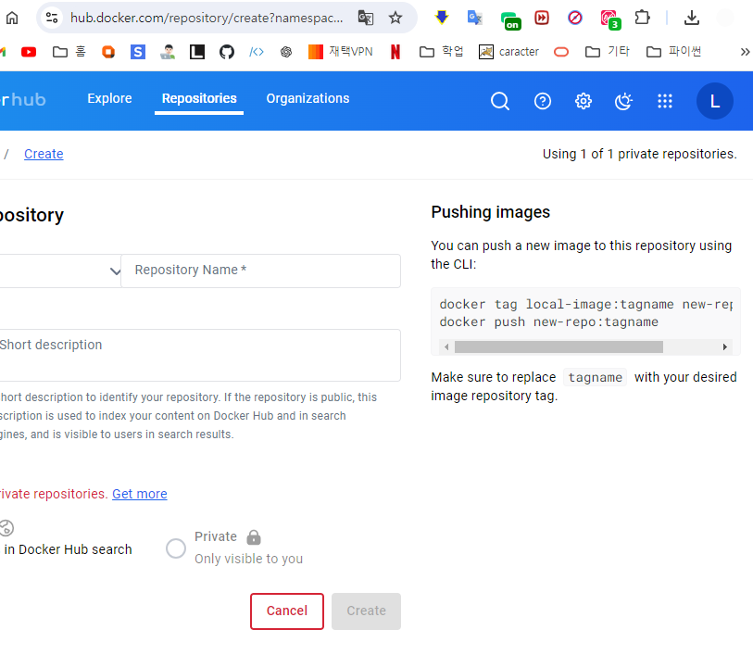Click the 'Using 1 of 1 private repositories.' text
The image size is (753, 655).
click(x=640, y=154)
